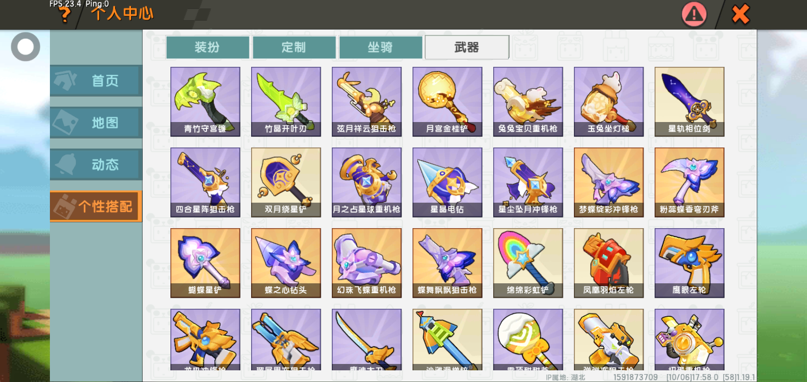The image size is (807, 382).
Task: Switch to the 坐骑 tab
Action: pos(380,47)
